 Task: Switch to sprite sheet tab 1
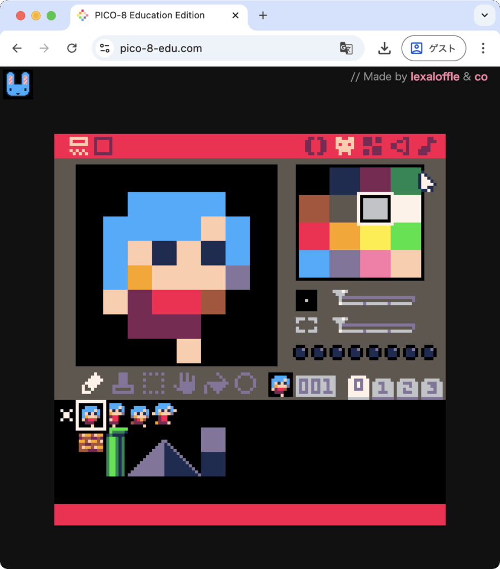point(382,387)
